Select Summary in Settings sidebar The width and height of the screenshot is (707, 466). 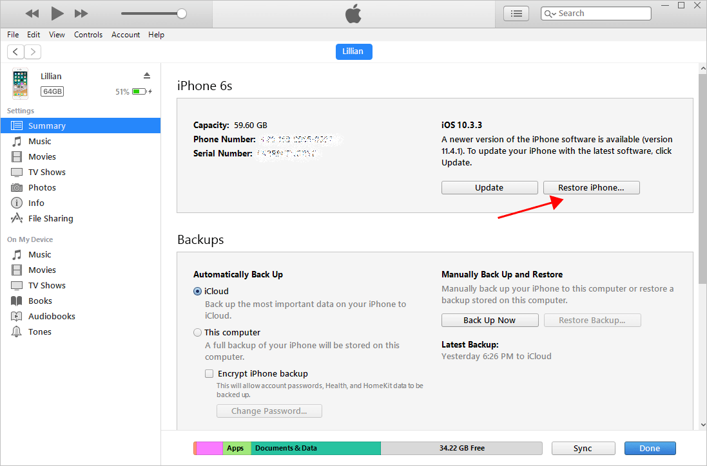pyautogui.click(x=81, y=126)
